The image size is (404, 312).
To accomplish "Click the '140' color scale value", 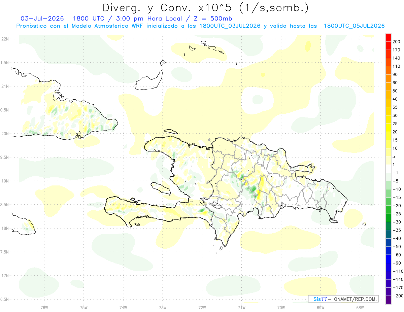I will pyautogui.click(x=396, y=58).
